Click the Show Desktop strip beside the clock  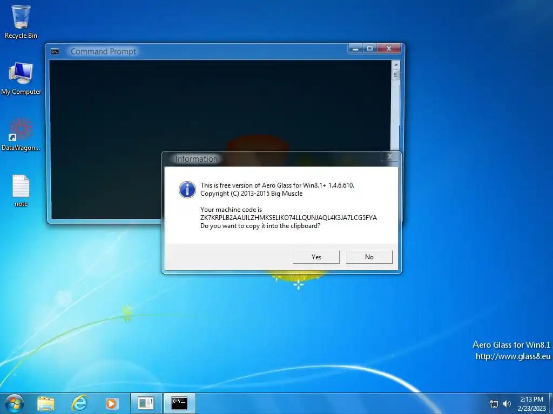[550, 403]
